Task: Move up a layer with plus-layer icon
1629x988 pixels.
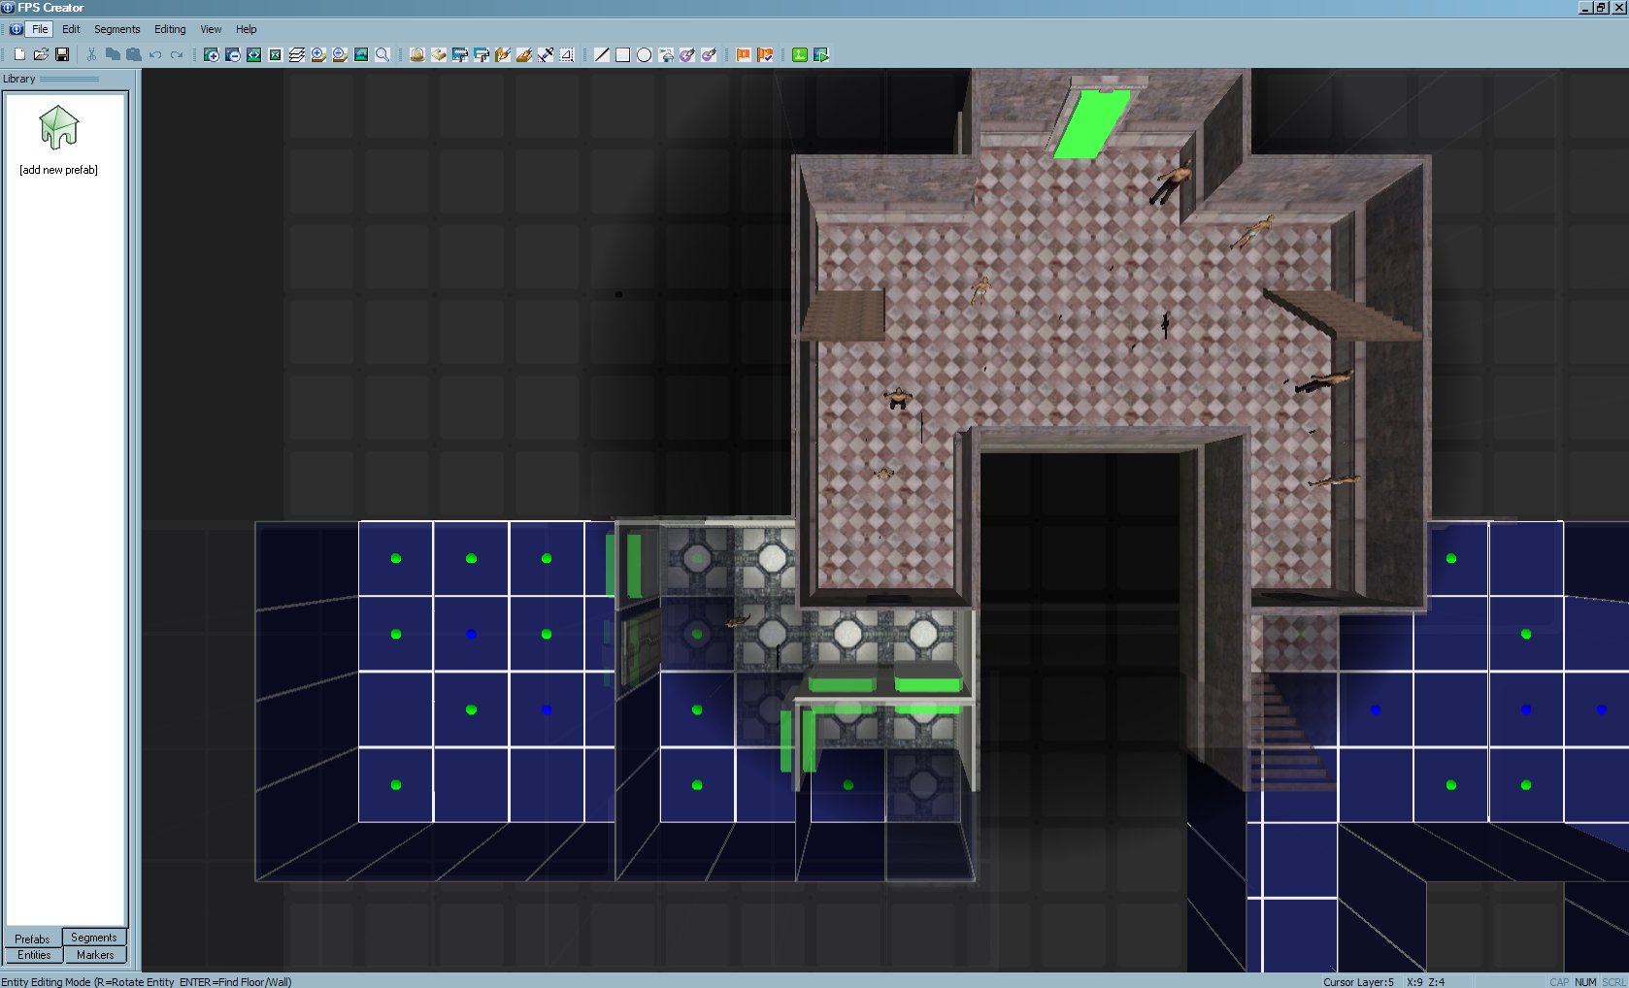Action: pyautogui.click(x=318, y=54)
